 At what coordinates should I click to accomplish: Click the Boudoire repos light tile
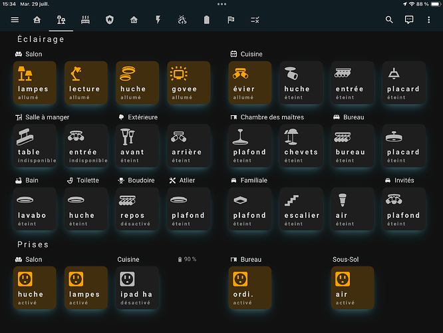tap(137, 209)
